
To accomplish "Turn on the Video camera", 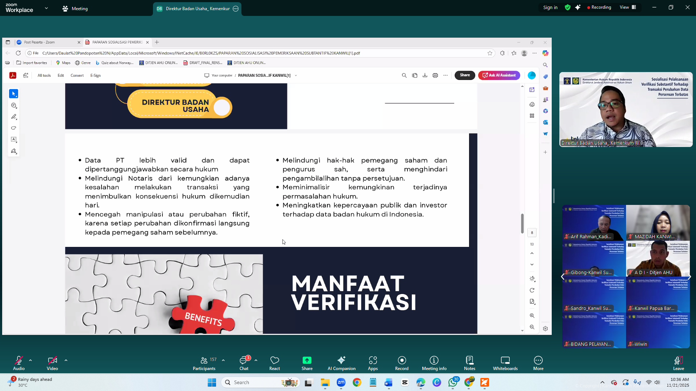I will (x=52, y=361).
